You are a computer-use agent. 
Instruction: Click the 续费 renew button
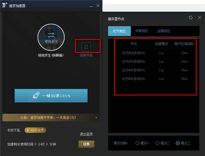[87, 144]
